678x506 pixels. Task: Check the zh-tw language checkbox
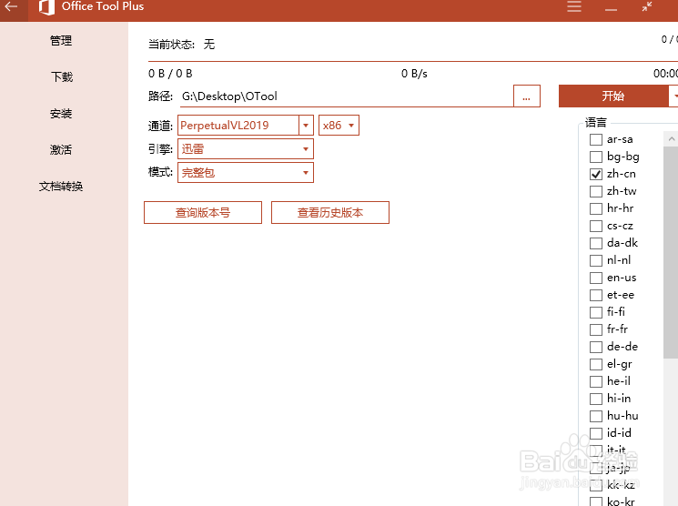pos(596,191)
